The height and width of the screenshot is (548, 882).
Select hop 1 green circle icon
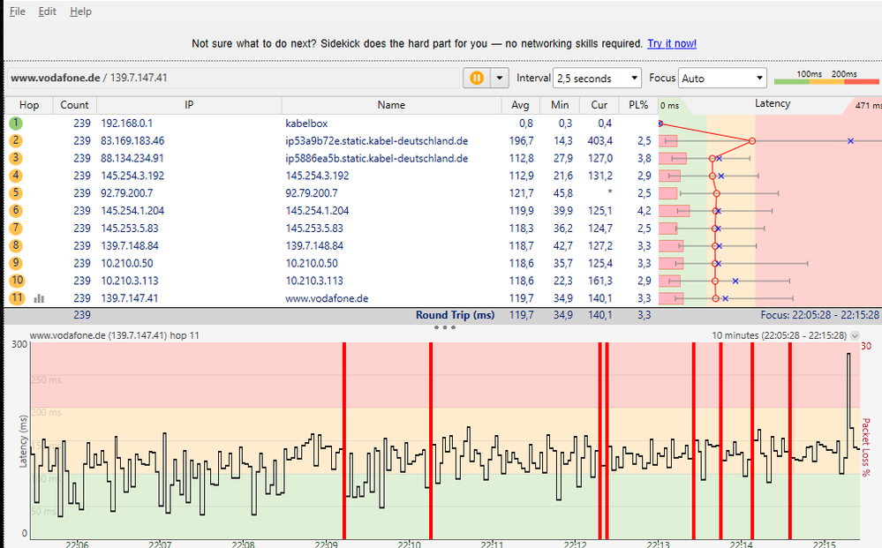pos(16,123)
